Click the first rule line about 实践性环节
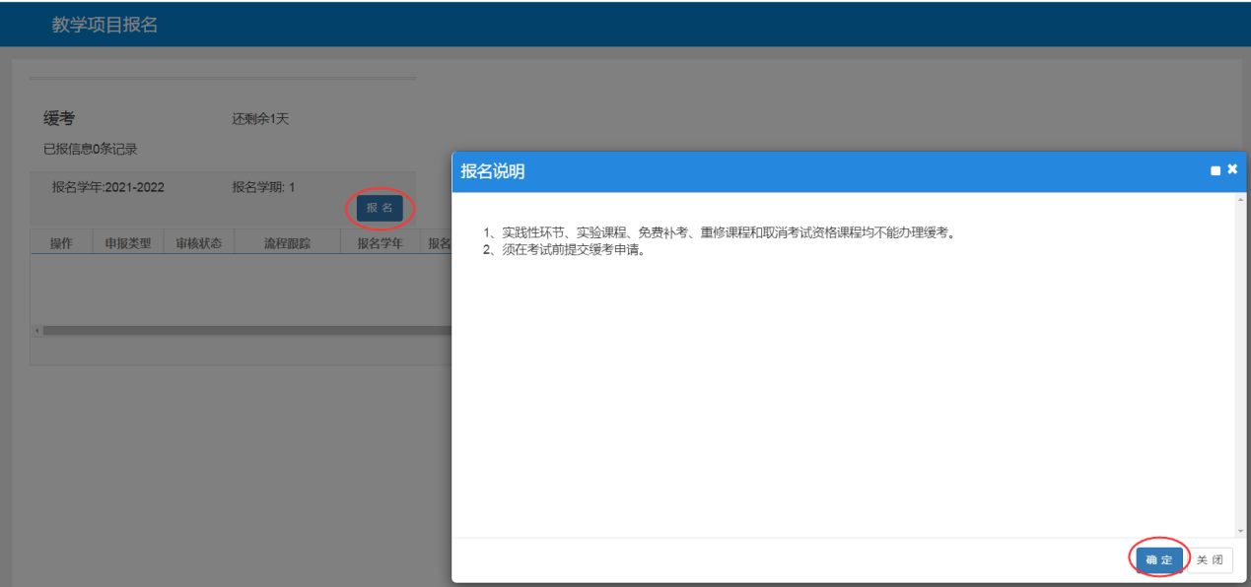 tap(720, 233)
